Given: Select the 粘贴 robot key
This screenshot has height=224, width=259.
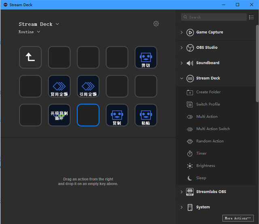Looking at the screenshot, I should pos(146,115).
